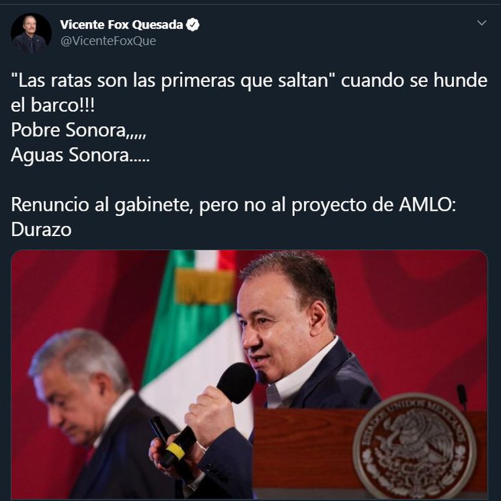The width and height of the screenshot is (501, 501).
Task: Click the "Pobre Sonora" text line
Action: (78, 130)
